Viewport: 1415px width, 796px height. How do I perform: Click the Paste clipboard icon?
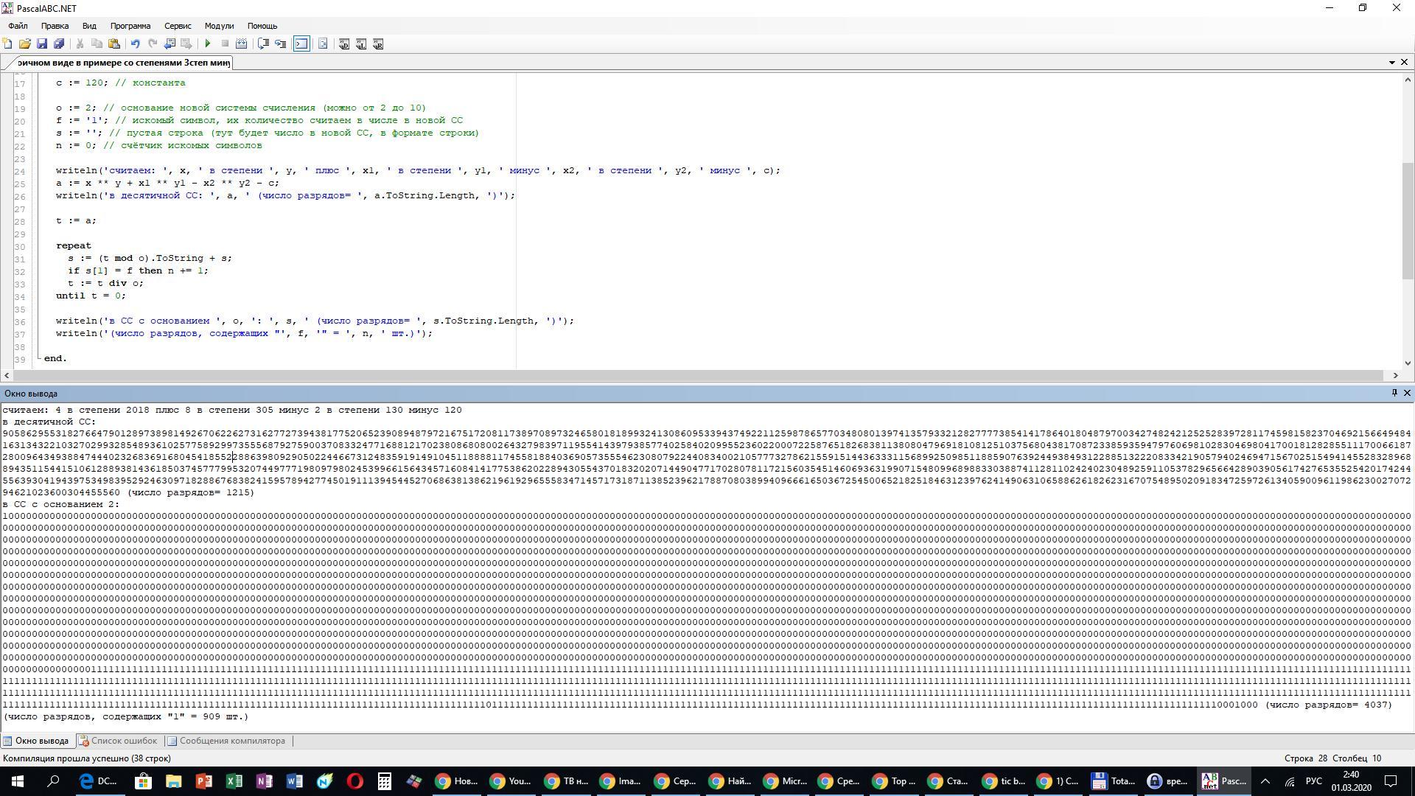pyautogui.click(x=114, y=44)
